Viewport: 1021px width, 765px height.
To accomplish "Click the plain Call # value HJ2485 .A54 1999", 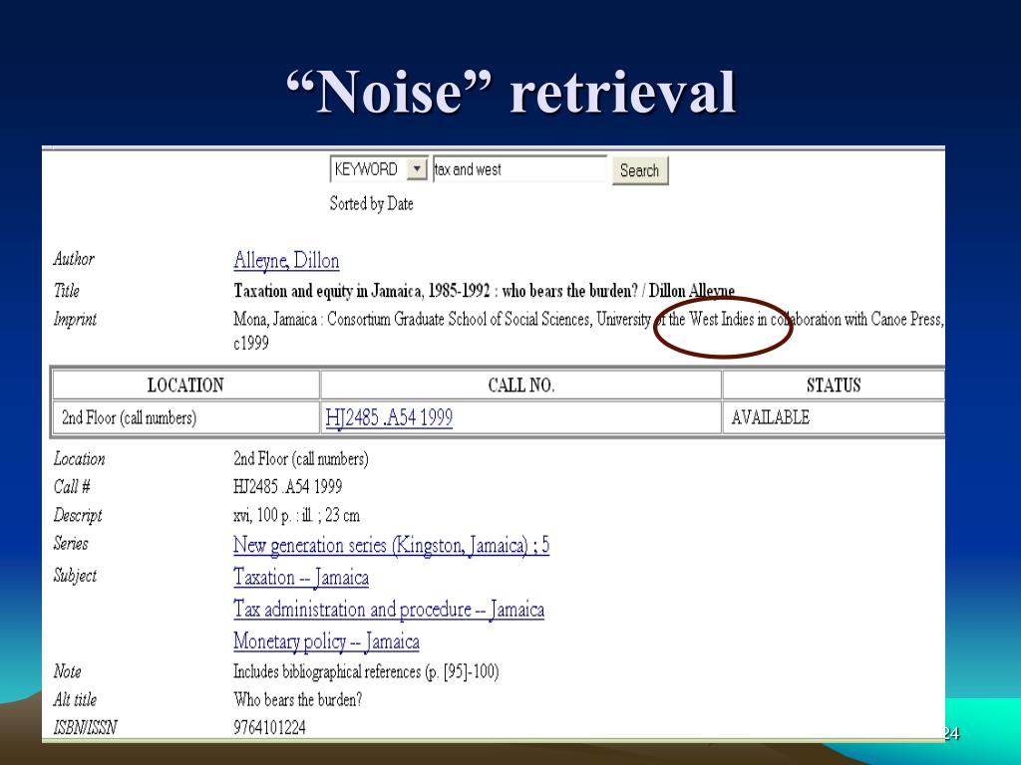I will click(x=288, y=486).
